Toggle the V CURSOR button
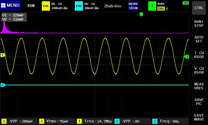 199,70
